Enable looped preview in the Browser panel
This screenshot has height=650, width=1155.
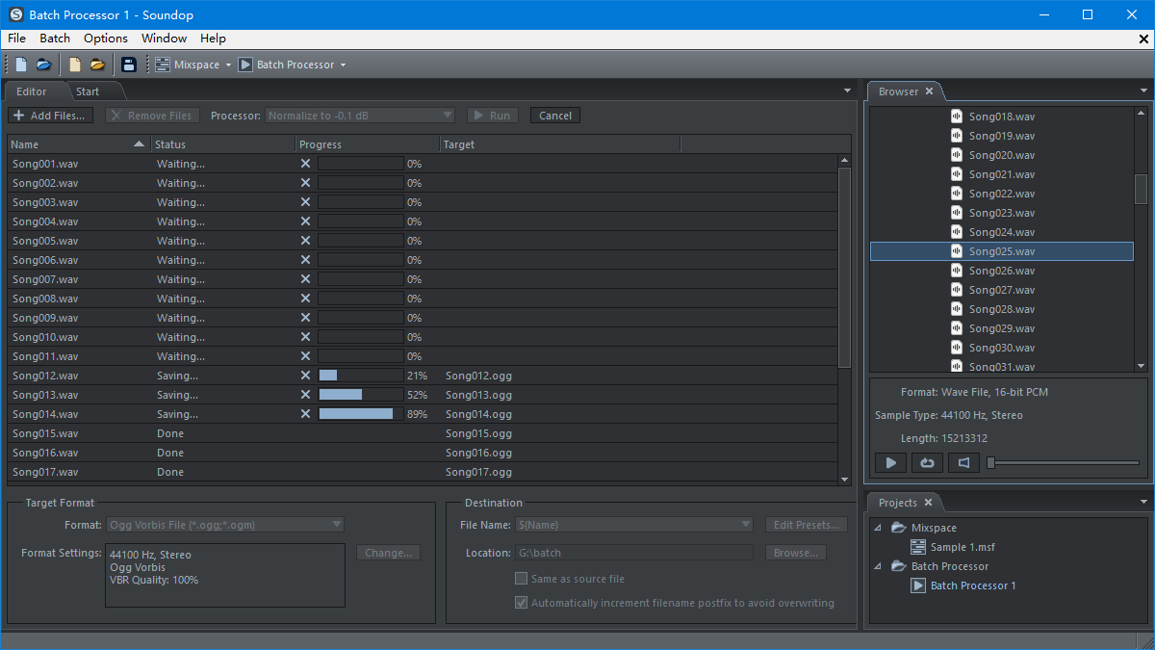point(926,462)
